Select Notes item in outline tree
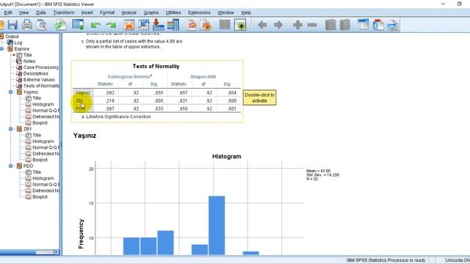470x264 pixels. click(29, 61)
